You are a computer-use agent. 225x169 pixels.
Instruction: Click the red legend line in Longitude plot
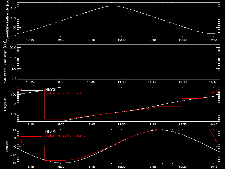point(31,94)
